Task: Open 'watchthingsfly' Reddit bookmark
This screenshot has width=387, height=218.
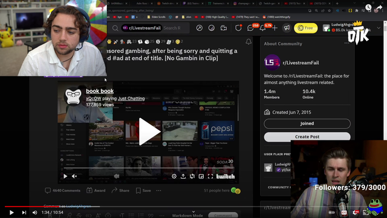Action: (276, 17)
